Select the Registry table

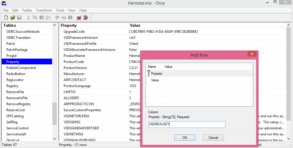(27, 86)
